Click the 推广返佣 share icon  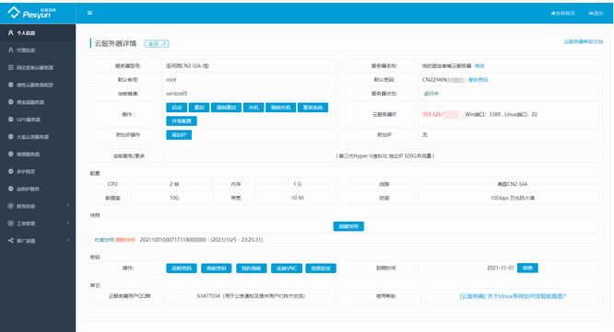pyautogui.click(x=10, y=241)
